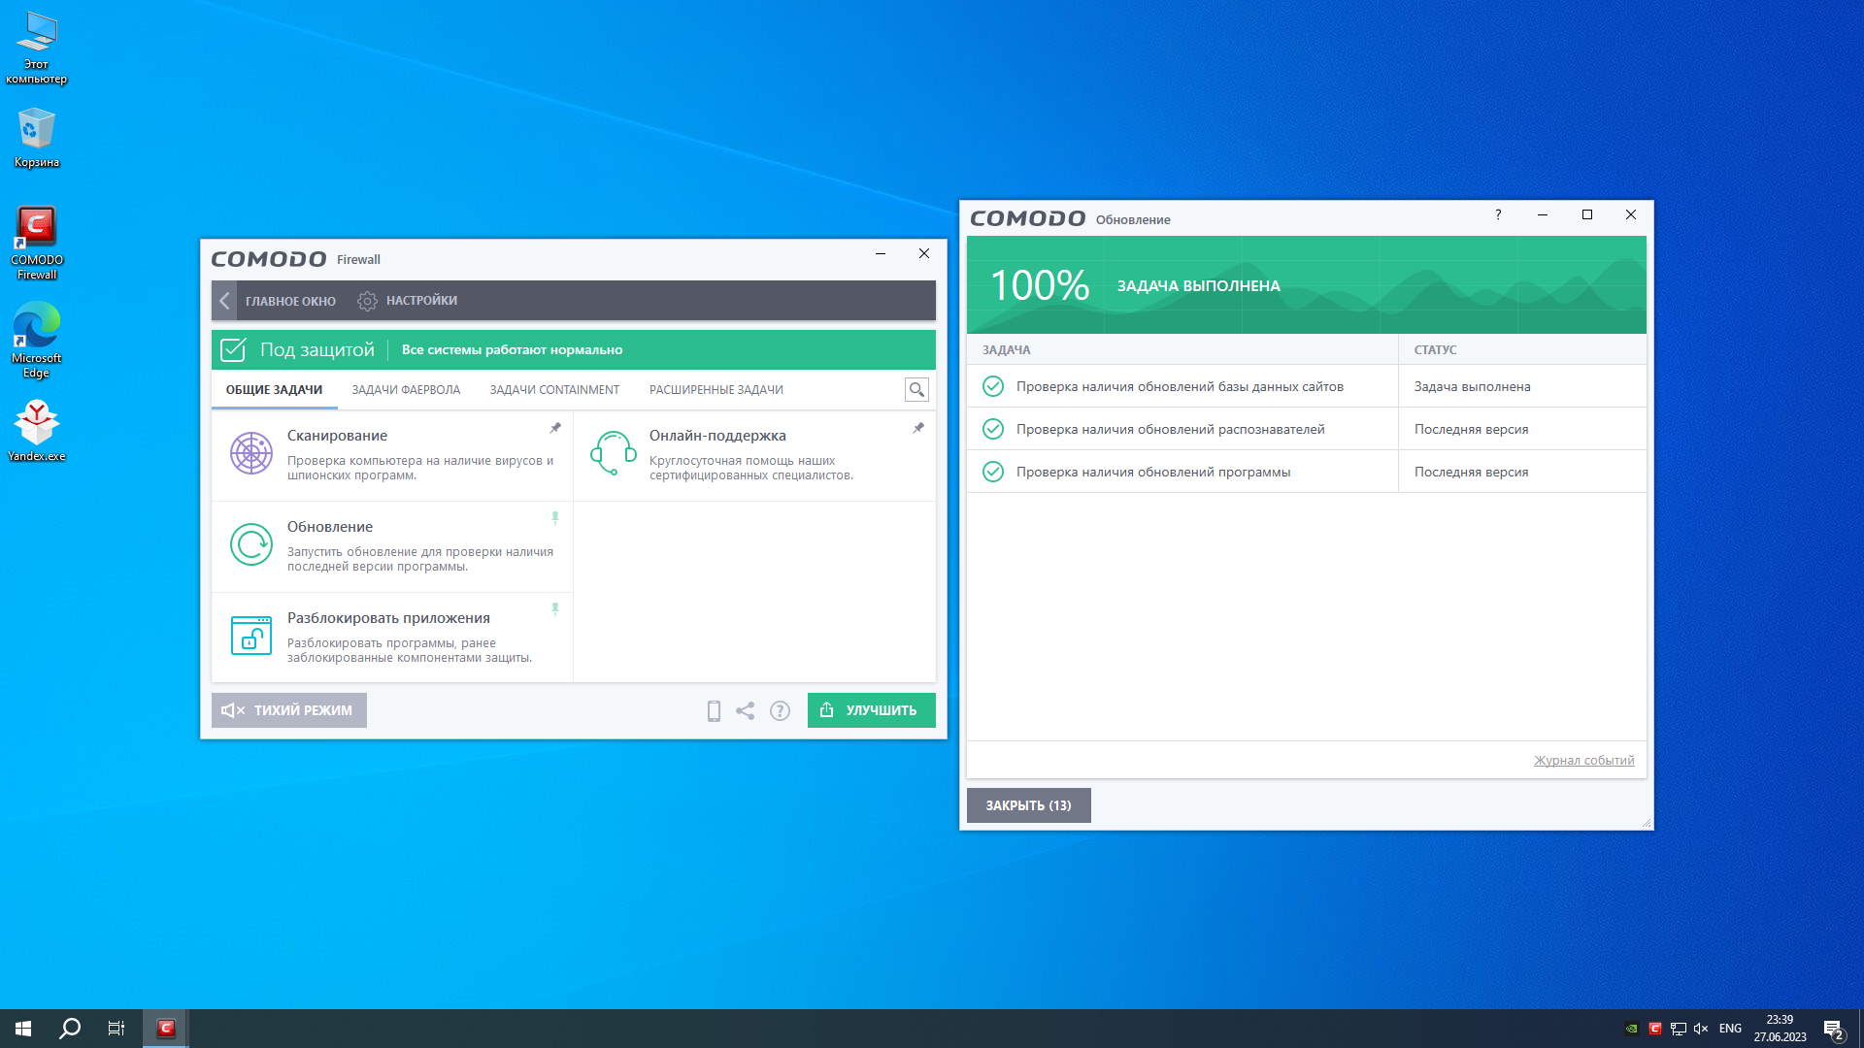Open search with the magnifier icon
Screen dimensions: 1864x1048
(915, 390)
